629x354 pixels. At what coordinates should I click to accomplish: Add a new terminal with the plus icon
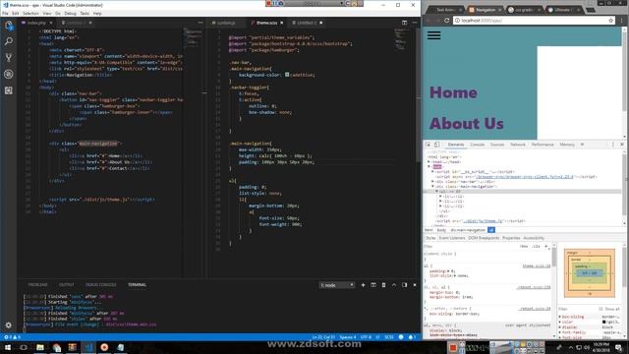(363, 285)
